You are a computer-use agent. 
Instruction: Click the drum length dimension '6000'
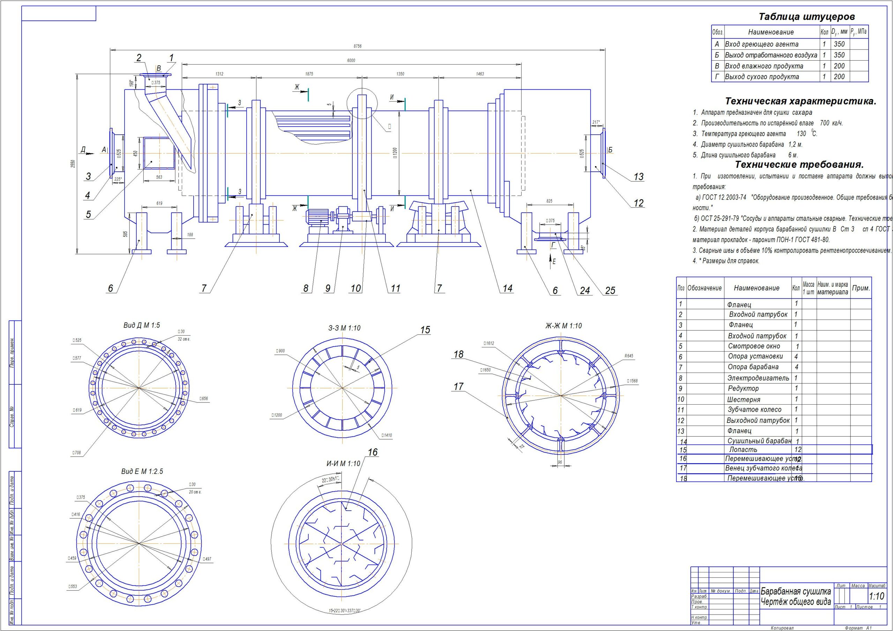(x=351, y=60)
